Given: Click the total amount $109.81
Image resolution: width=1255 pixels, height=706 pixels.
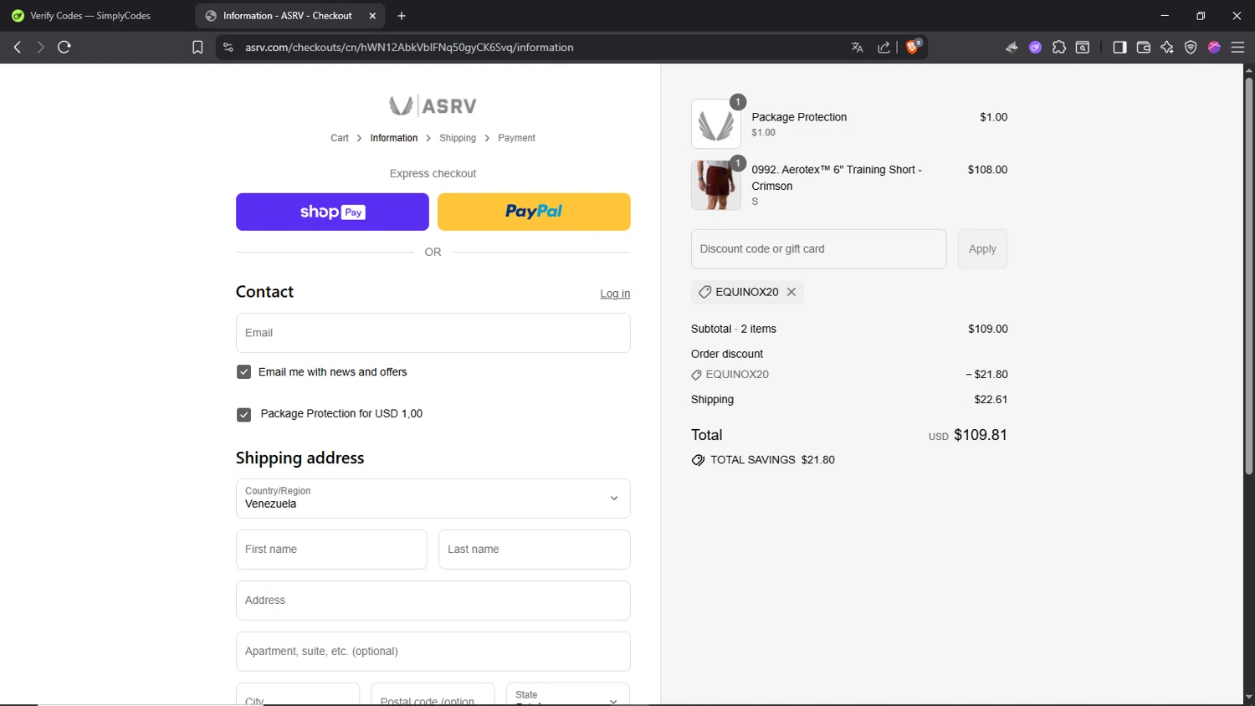Looking at the screenshot, I should tap(981, 435).
